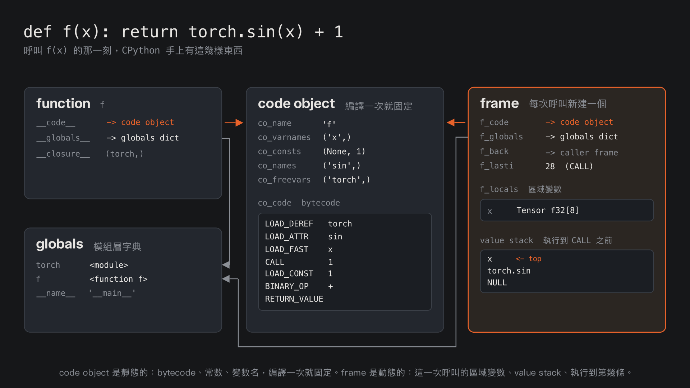This screenshot has height=388, width=690.
Task: Click '-> globals dict' in the frame panel
Action: point(582,137)
